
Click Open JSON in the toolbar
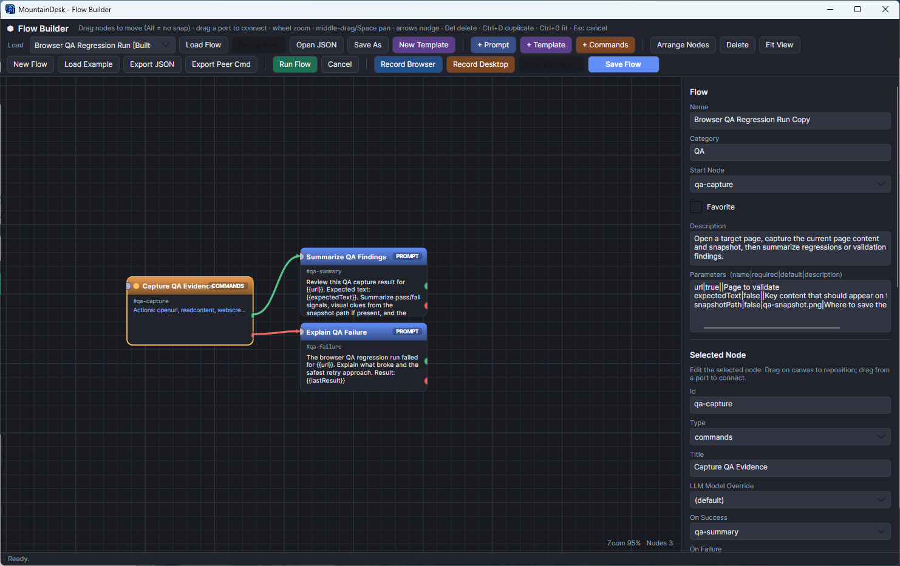316,45
